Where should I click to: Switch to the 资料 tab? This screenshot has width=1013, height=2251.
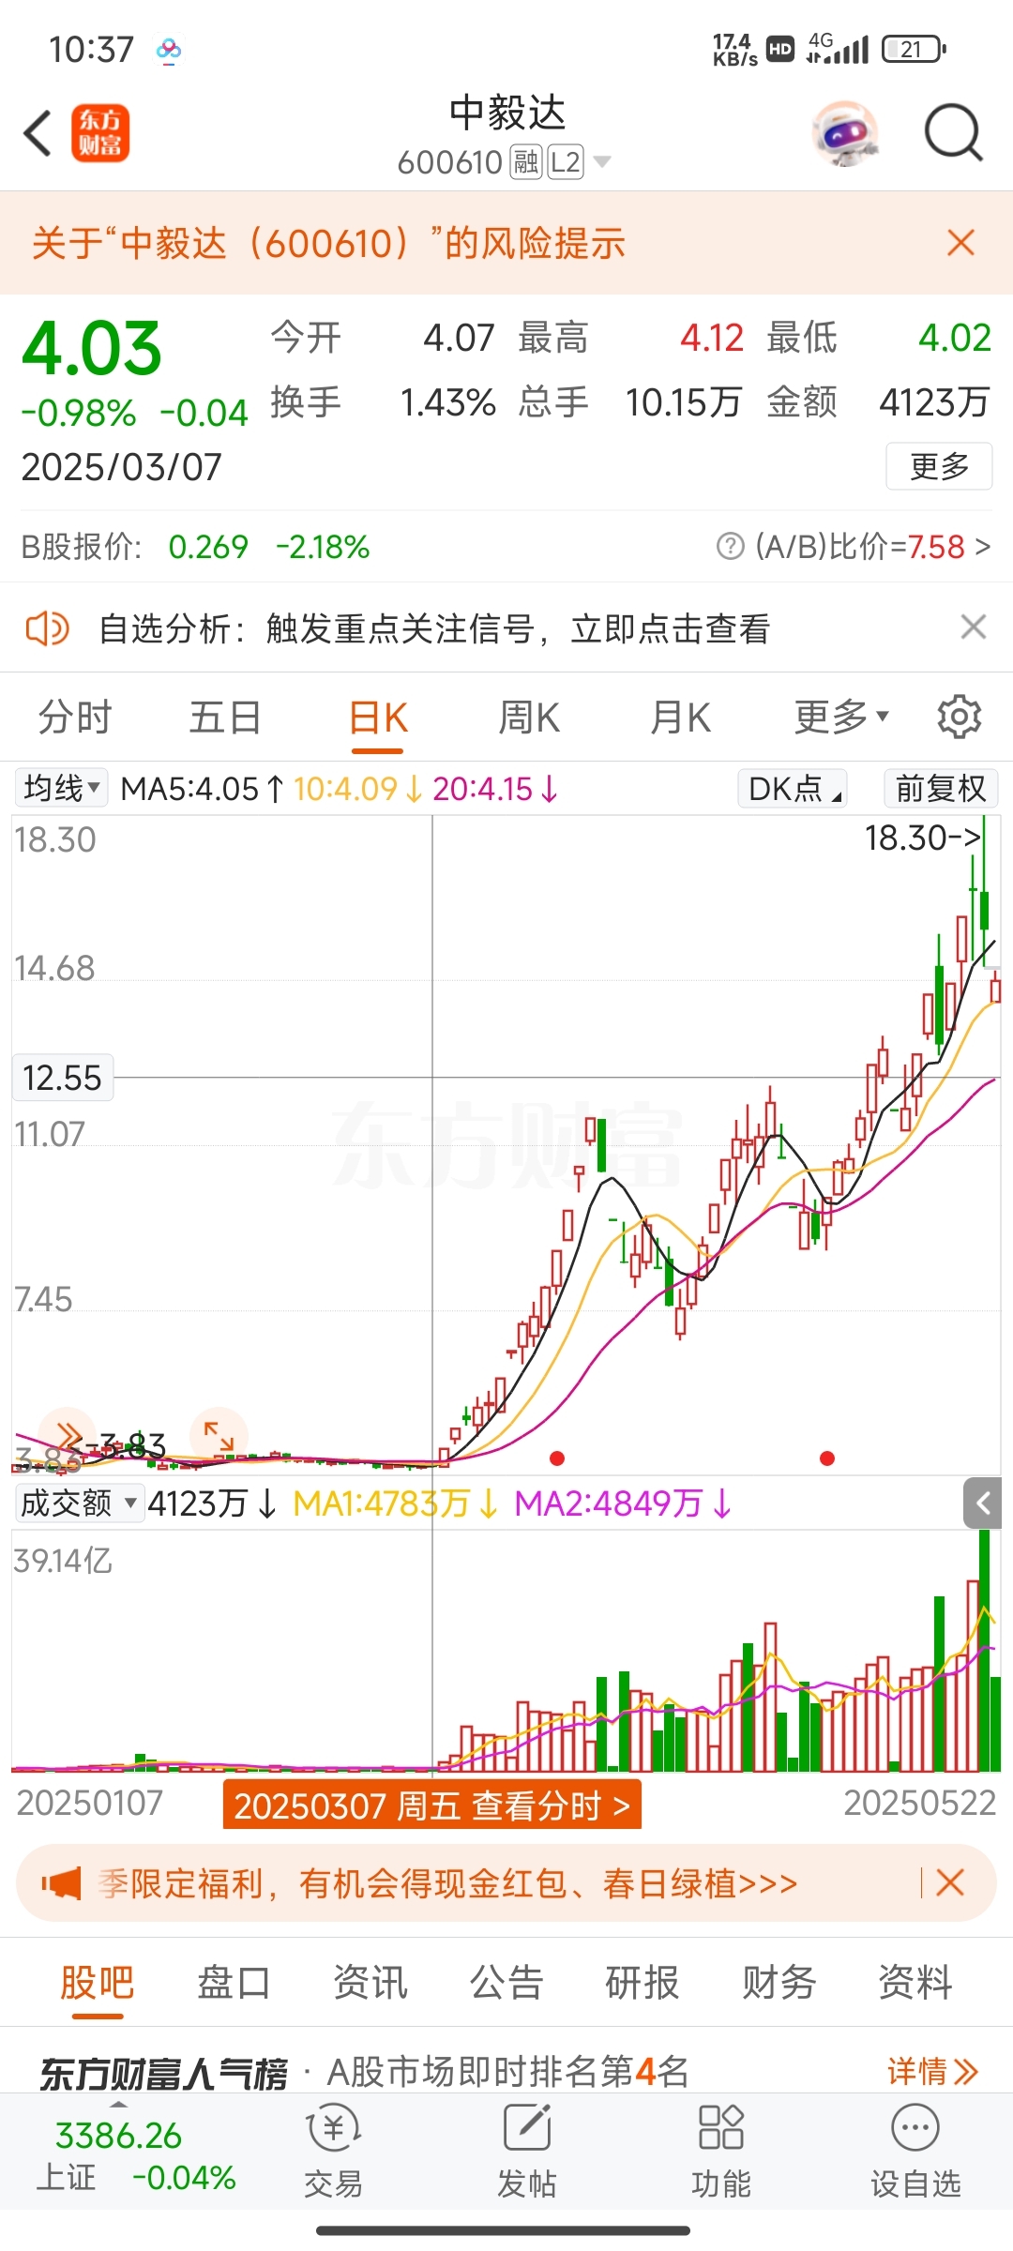coord(915,1983)
